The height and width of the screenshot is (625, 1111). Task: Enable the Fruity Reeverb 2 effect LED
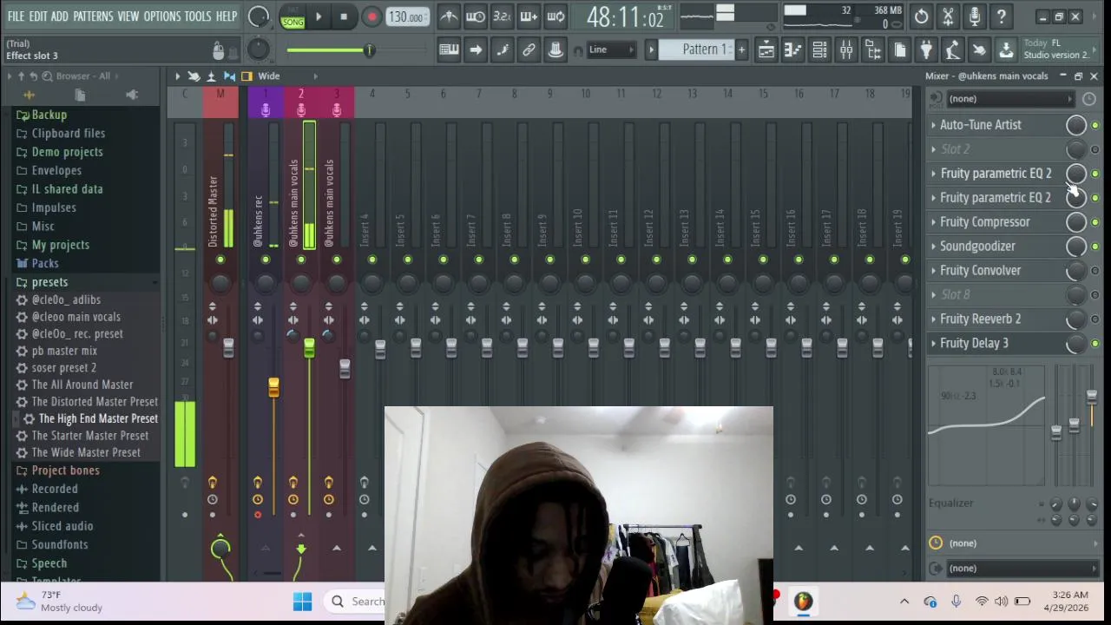pyautogui.click(x=1095, y=319)
